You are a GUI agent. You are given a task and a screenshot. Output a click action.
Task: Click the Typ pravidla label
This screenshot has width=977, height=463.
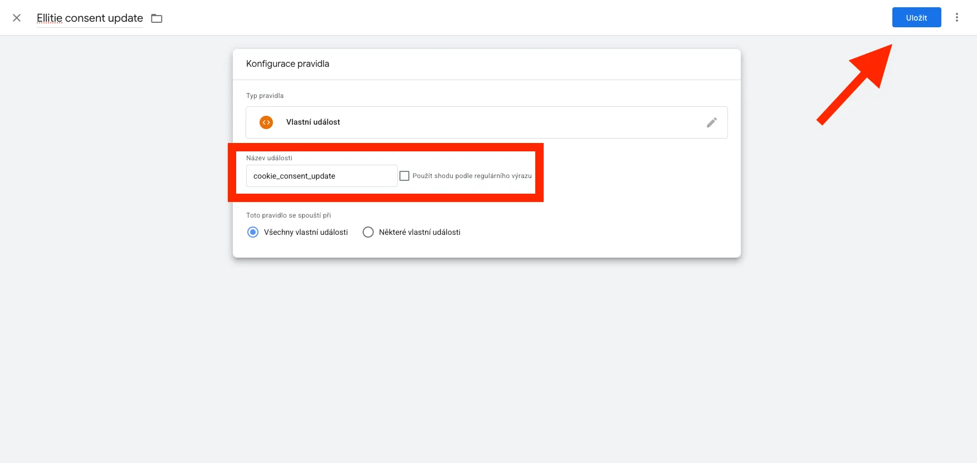click(265, 96)
